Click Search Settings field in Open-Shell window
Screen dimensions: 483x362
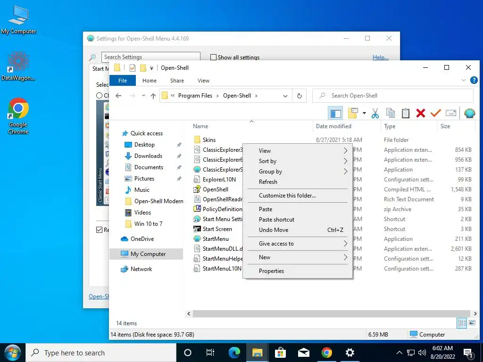[x=150, y=57]
